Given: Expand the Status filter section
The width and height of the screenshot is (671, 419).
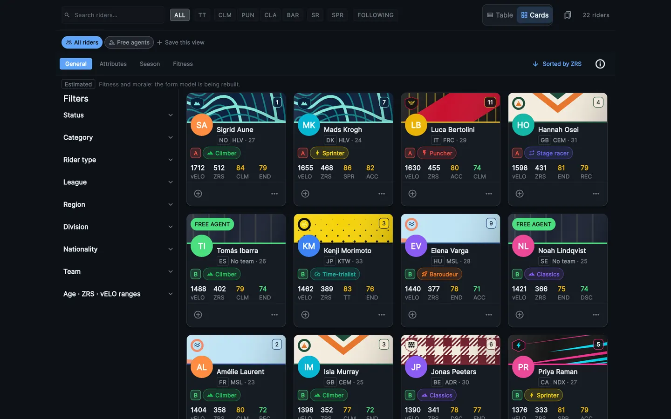Looking at the screenshot, I should 118,115.
